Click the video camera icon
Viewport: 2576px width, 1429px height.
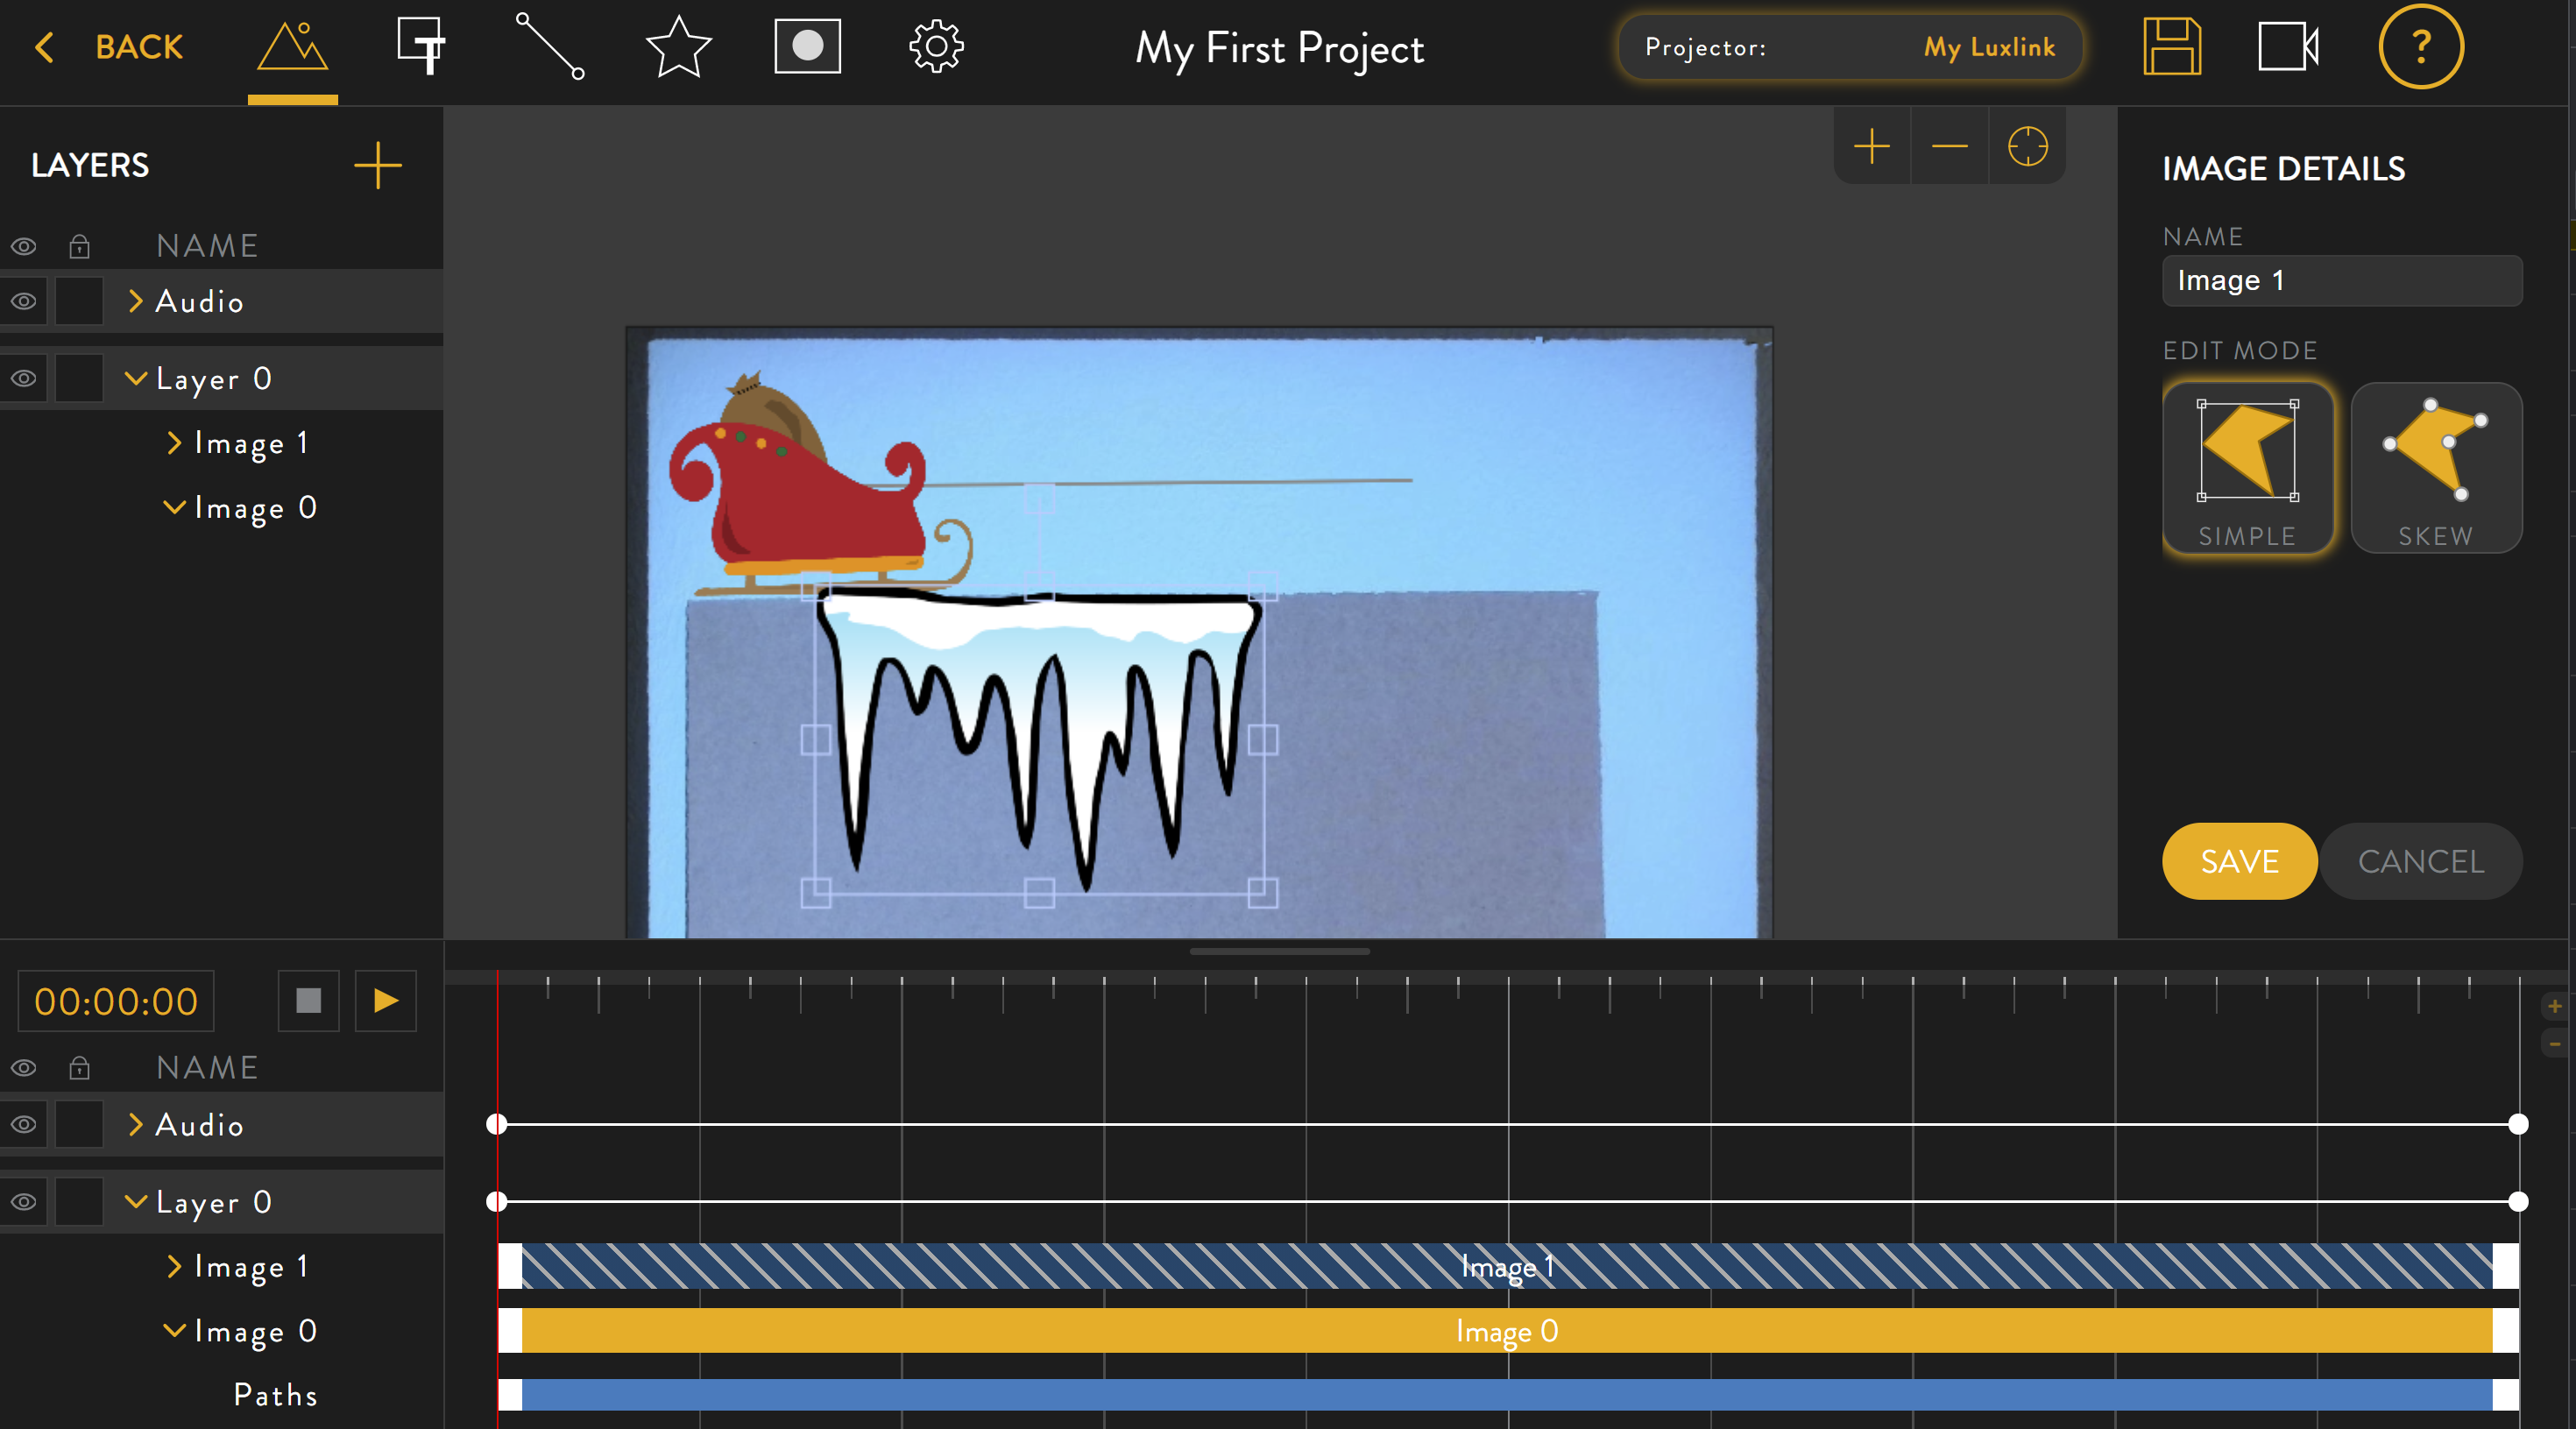2287,47
